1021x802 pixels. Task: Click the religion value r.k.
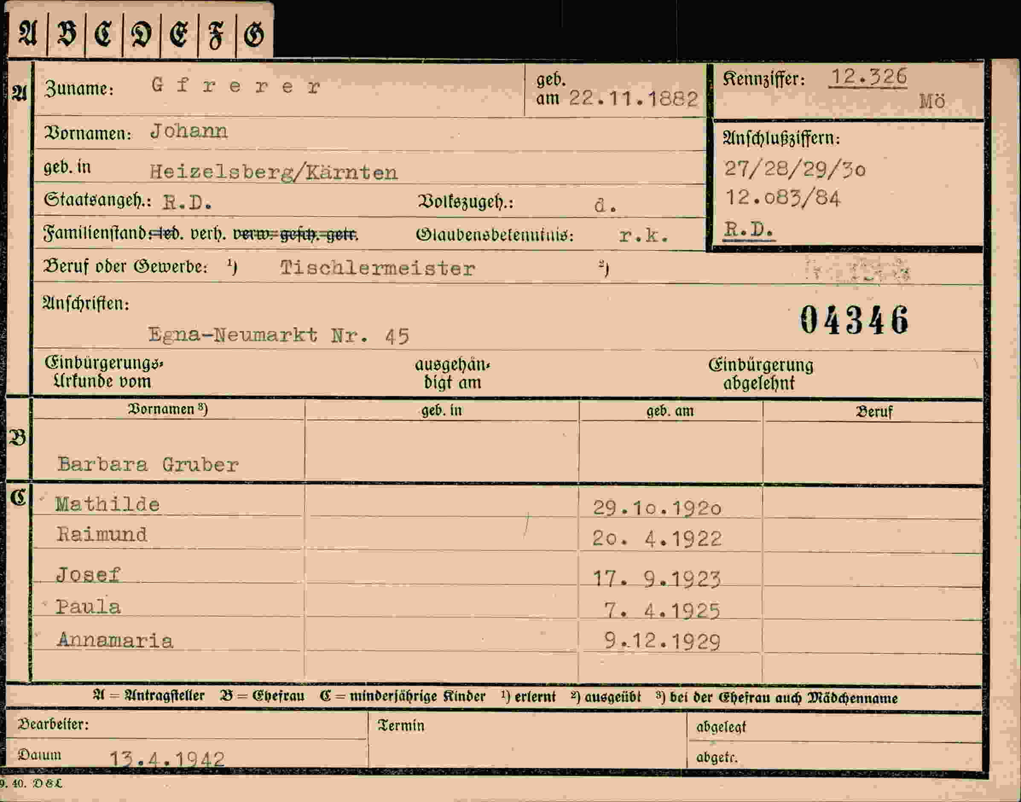644,235
